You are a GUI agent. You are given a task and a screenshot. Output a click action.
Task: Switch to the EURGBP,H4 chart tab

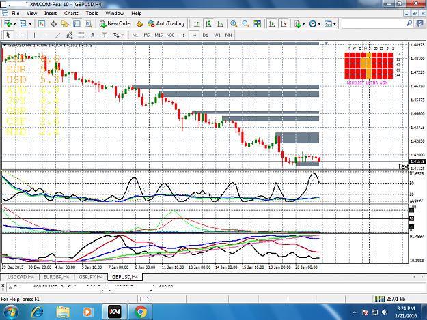[x=57, y=277]
